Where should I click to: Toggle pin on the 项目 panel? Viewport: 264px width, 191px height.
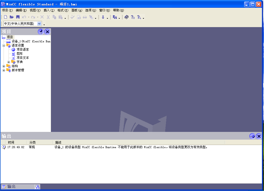41,31
